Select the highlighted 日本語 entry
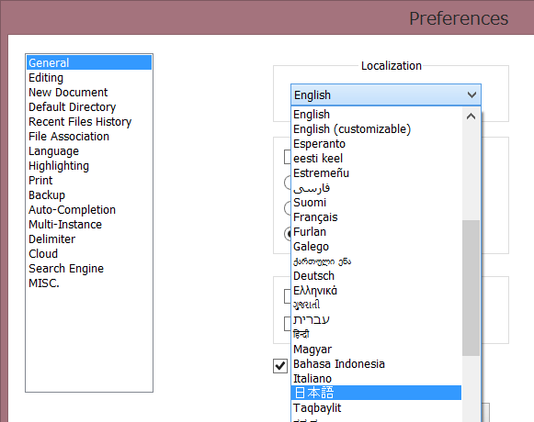Screen dimensions: 534x422 [x=377, y=393]
